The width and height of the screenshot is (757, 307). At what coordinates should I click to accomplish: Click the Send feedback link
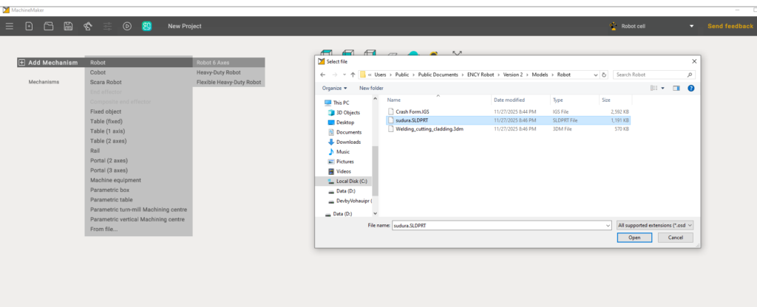(x=730, y=26)
